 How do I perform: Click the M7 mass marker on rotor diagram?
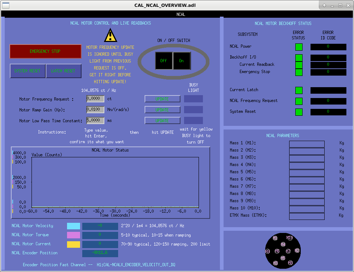pyautogui.click(x=288, y=251)
